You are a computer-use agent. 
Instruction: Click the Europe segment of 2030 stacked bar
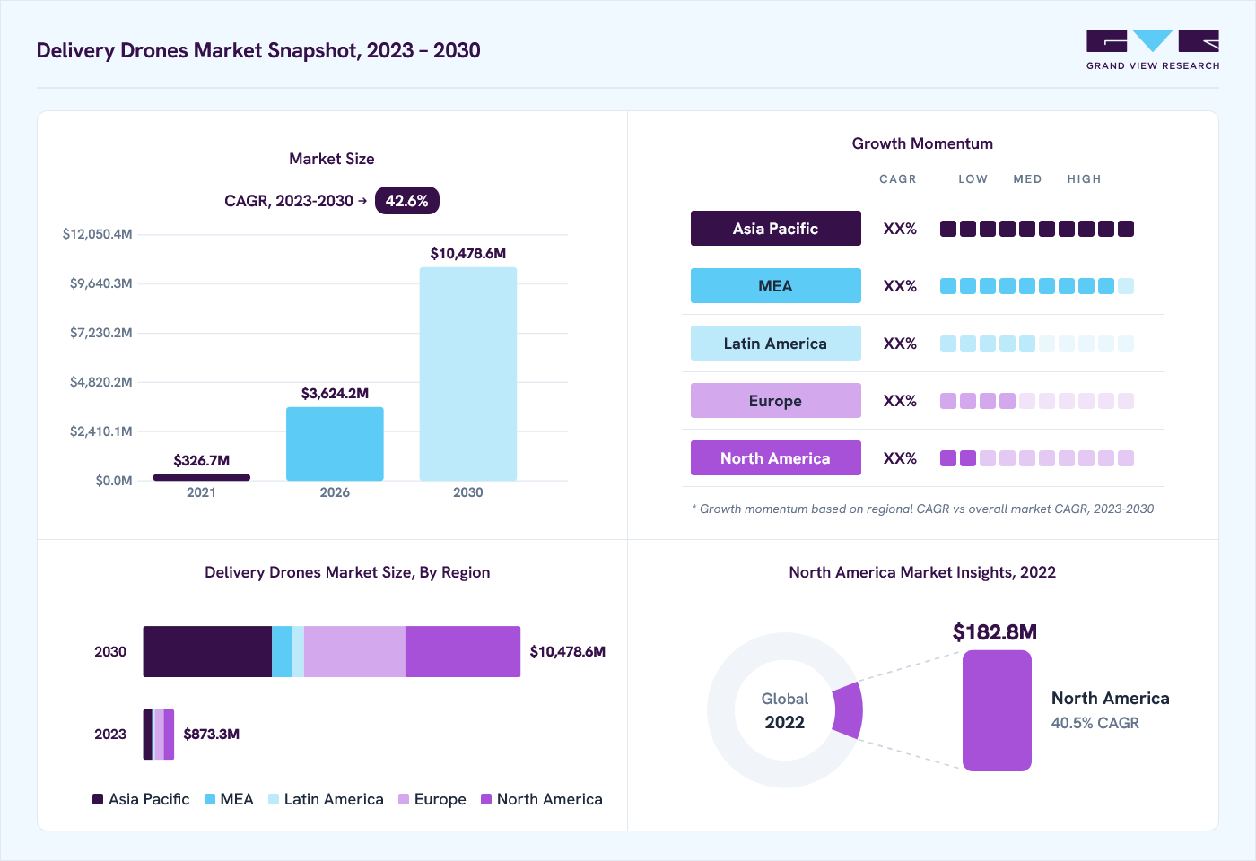354,652
